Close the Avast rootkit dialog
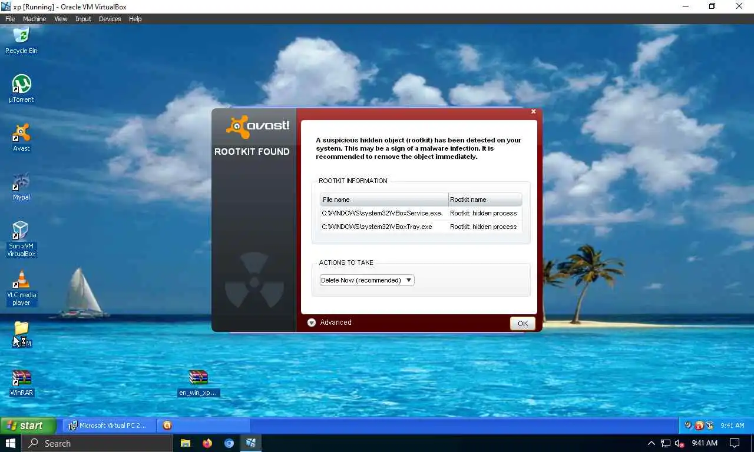754x452 pixels. (534, 111)
